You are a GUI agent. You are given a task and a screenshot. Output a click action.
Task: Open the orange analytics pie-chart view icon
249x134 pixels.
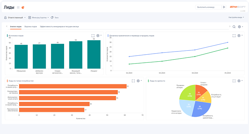(23, 7)
